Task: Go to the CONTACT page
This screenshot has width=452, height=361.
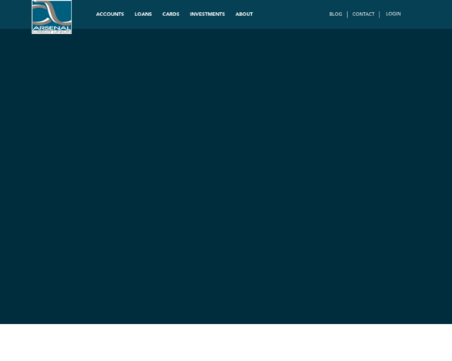Action: pos(363,15)
